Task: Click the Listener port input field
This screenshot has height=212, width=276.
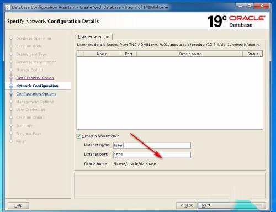Action: (152, 155)
